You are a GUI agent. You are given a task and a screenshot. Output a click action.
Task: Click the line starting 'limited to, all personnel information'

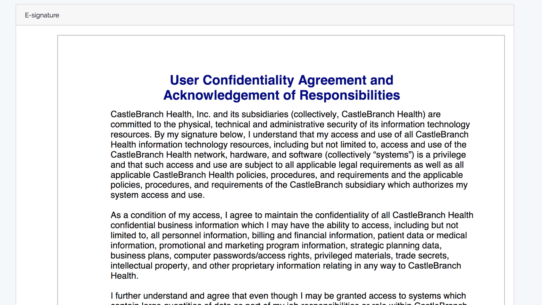tap(288, 235)
